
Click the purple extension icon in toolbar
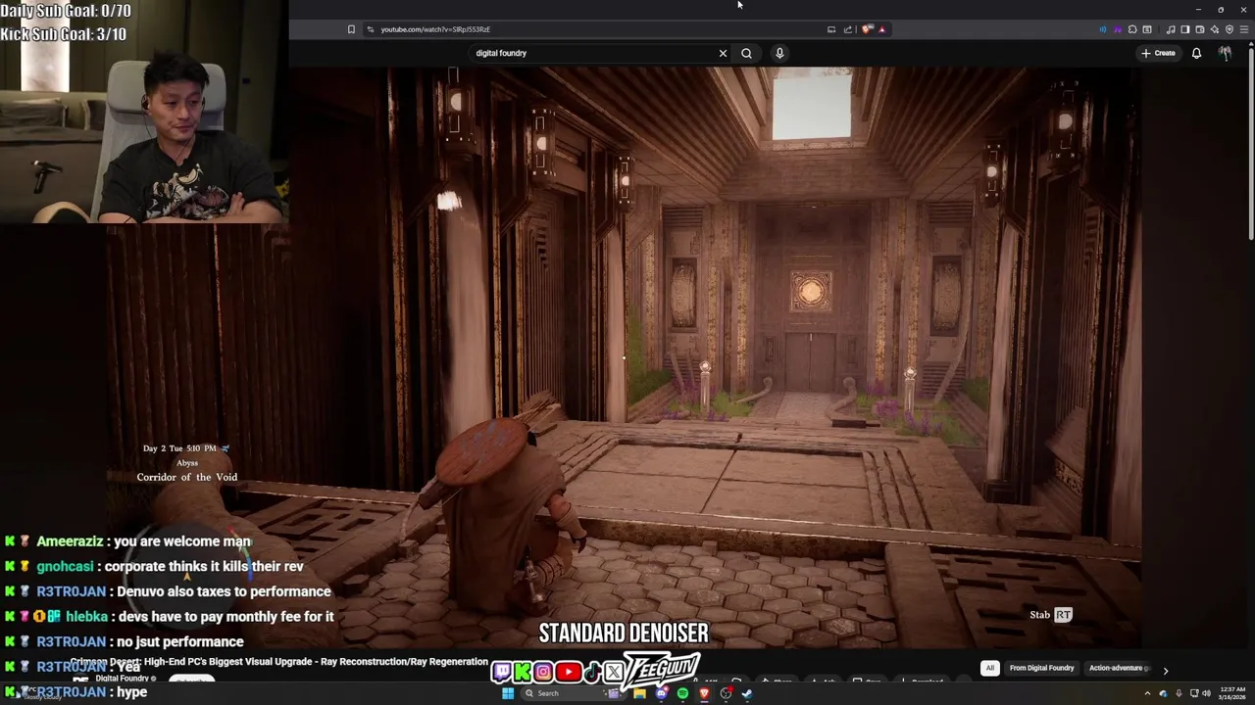pos(1118,29)
